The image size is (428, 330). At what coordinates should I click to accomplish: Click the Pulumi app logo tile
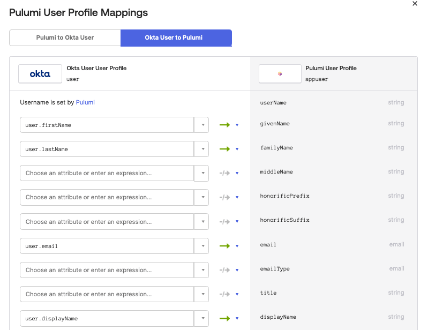click(280, 74)
